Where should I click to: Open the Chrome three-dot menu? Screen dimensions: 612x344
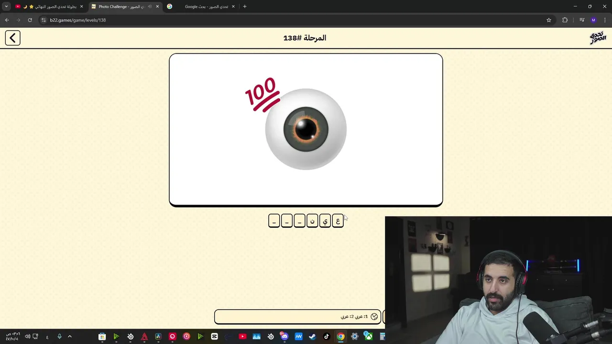(605, 20)
